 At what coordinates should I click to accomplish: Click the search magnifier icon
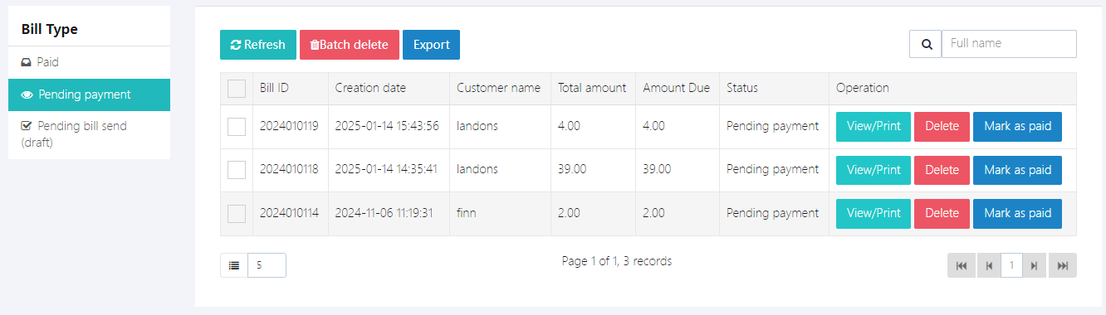point(926,44)
